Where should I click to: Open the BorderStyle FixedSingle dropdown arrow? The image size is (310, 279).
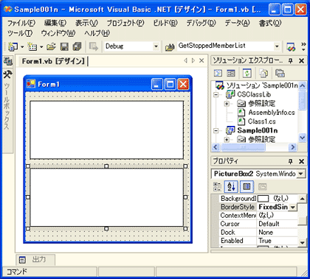[x=292, y=207]
